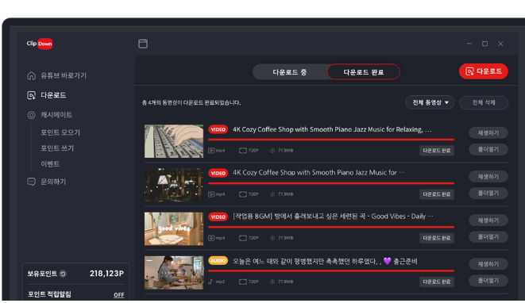Refresh 보유포인트 with the refresh icon

tap(63, 274)
